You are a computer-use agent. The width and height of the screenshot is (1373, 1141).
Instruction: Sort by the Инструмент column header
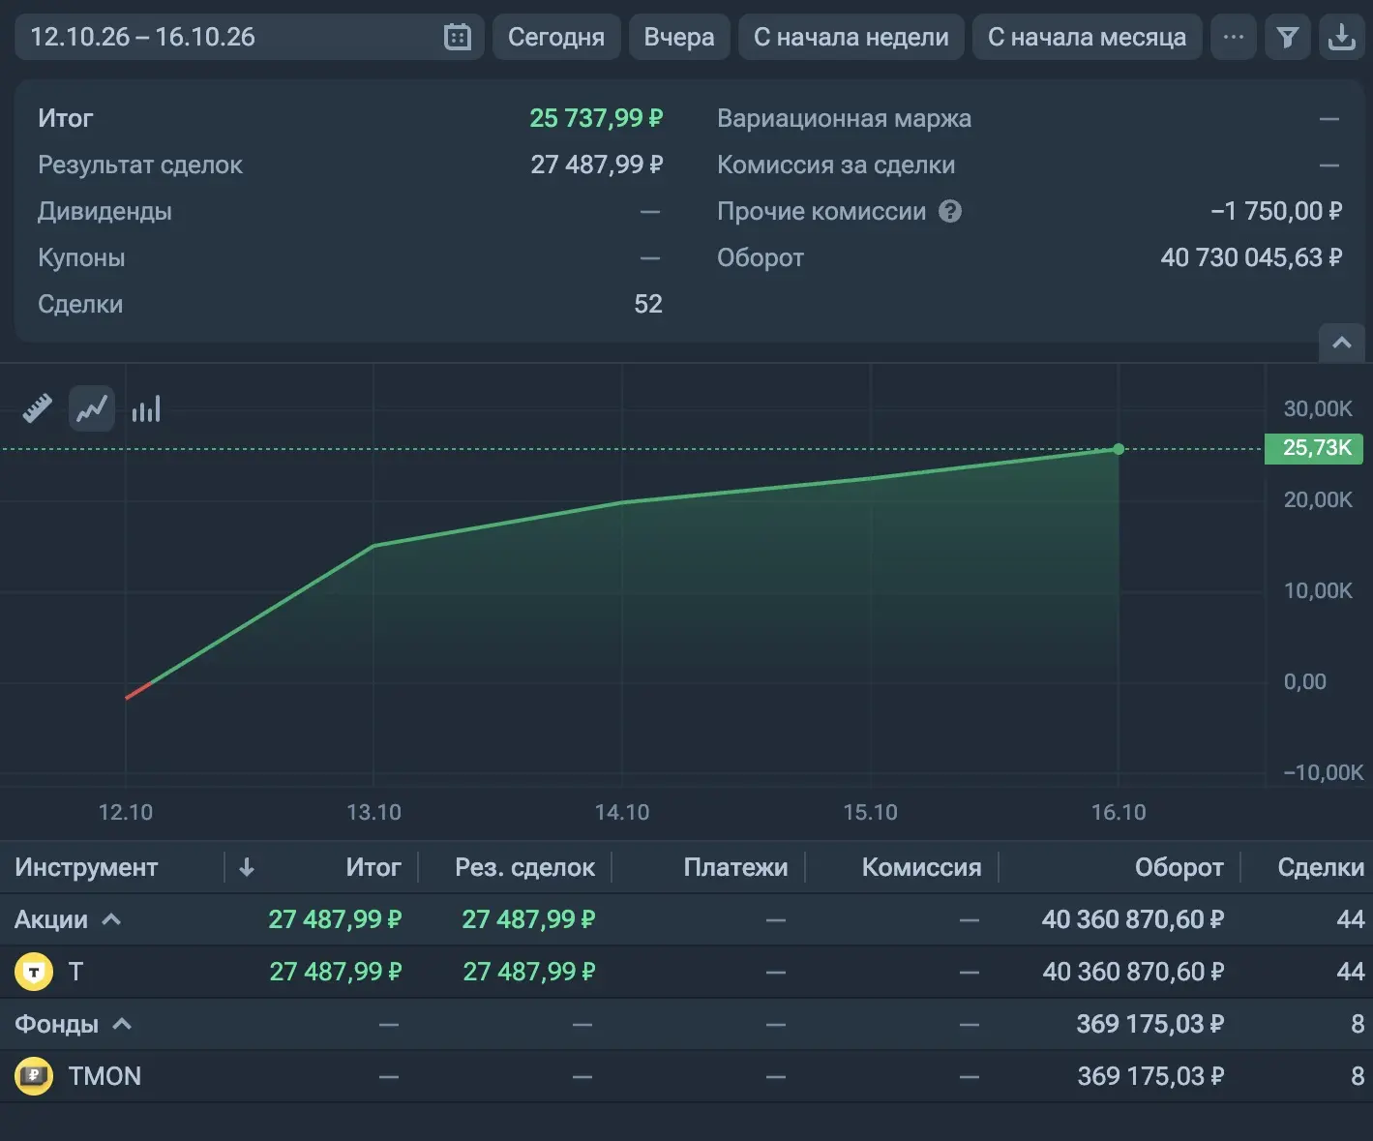point(86,867)
